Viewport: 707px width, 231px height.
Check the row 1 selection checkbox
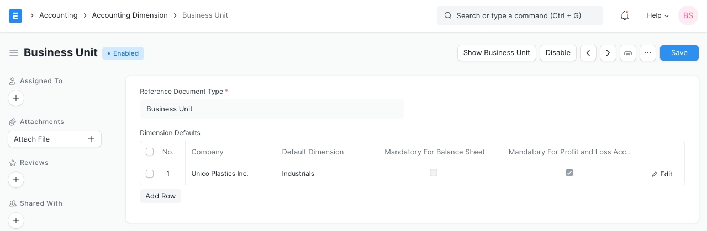(x=150, y=174)
